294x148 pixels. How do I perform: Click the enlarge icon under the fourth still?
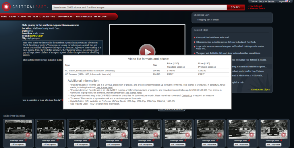click(121, 141)
